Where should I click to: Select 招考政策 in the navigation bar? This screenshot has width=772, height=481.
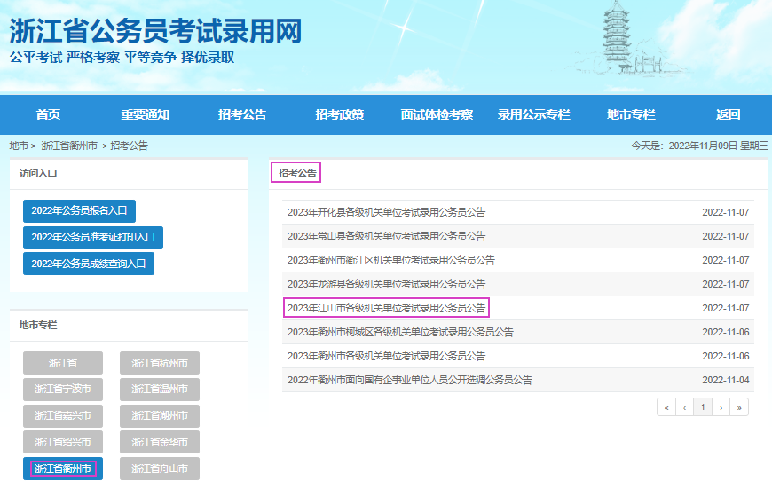340,115
